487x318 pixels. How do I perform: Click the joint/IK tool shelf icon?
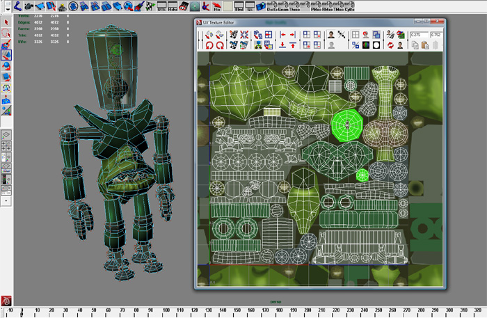click(x=17, y=6)
